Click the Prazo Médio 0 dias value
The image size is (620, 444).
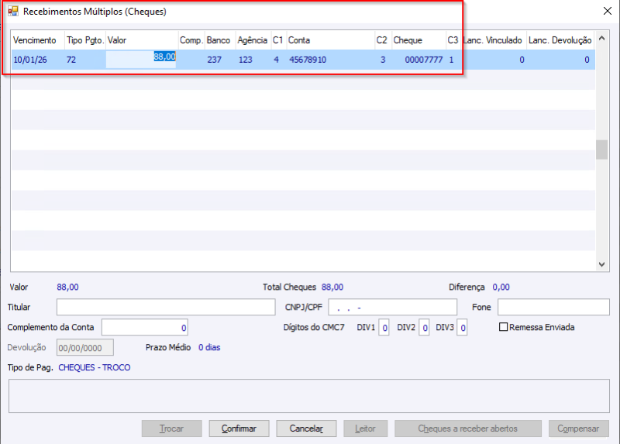point(209,347)
